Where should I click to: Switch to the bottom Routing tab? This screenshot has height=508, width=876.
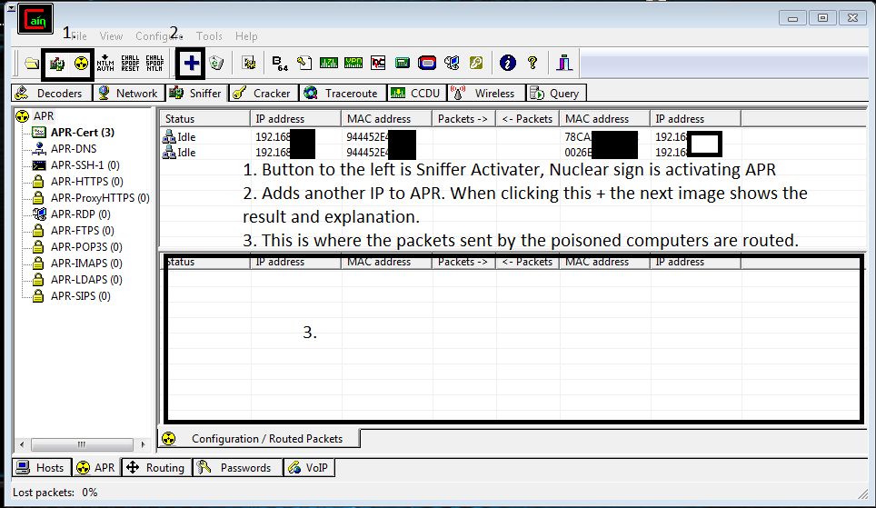tap(156, 468)
